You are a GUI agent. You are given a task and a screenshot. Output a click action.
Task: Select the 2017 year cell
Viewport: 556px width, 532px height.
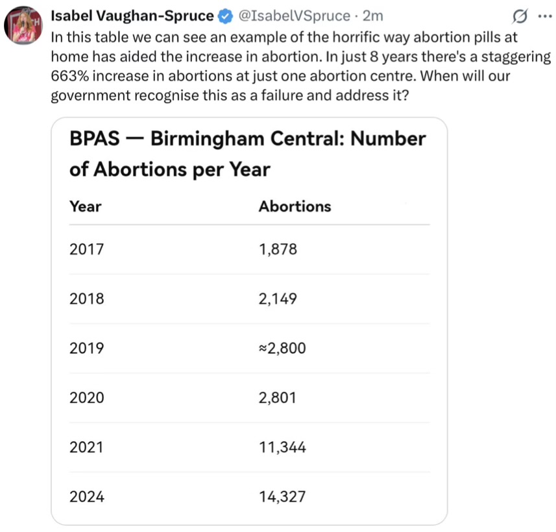(x=86, y=249)
